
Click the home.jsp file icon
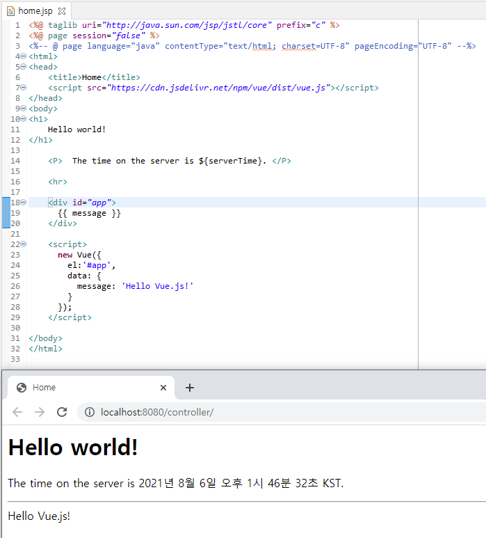[x=10, y=11]
